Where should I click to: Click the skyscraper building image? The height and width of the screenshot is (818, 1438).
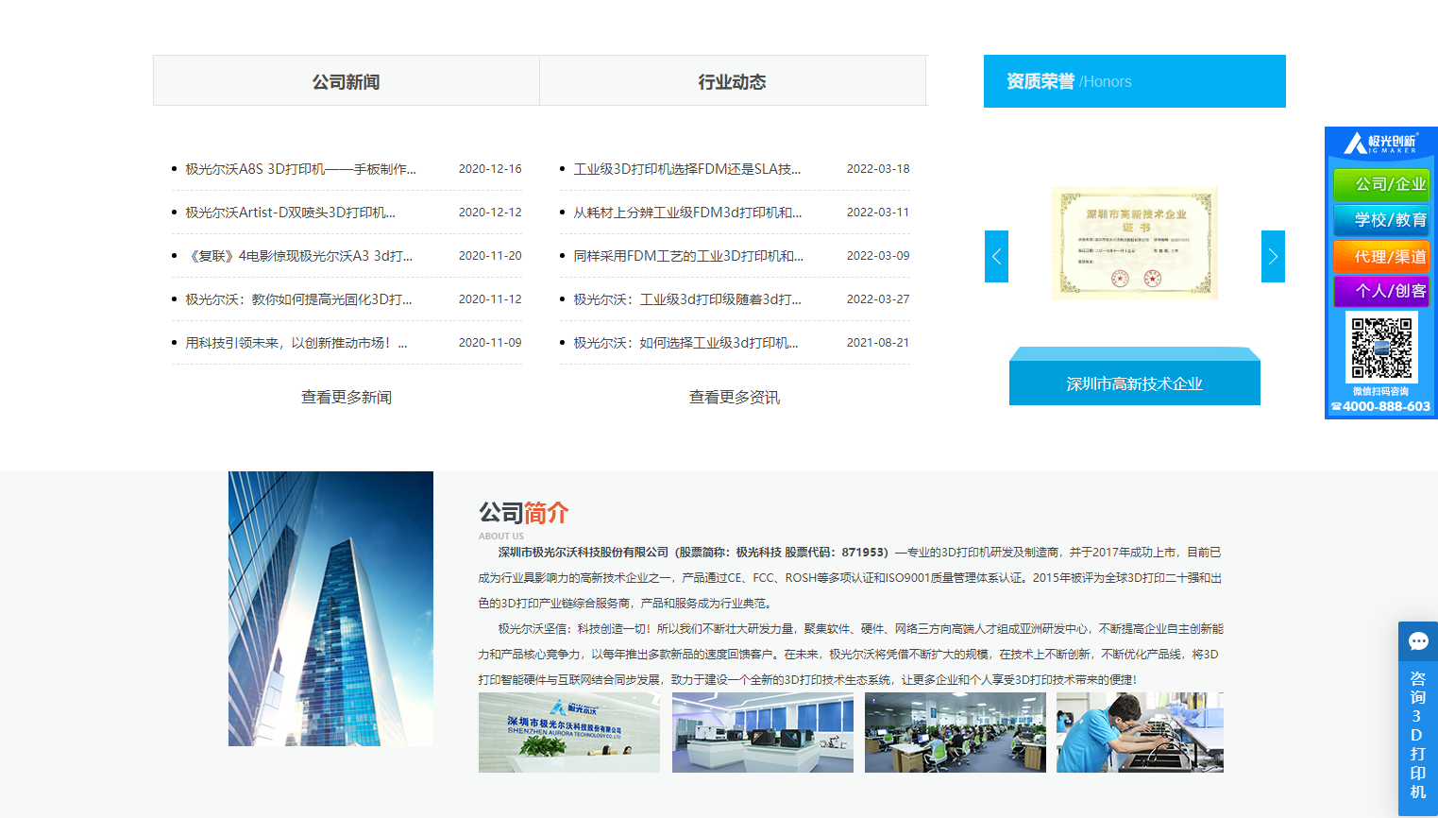click(330, 608)
